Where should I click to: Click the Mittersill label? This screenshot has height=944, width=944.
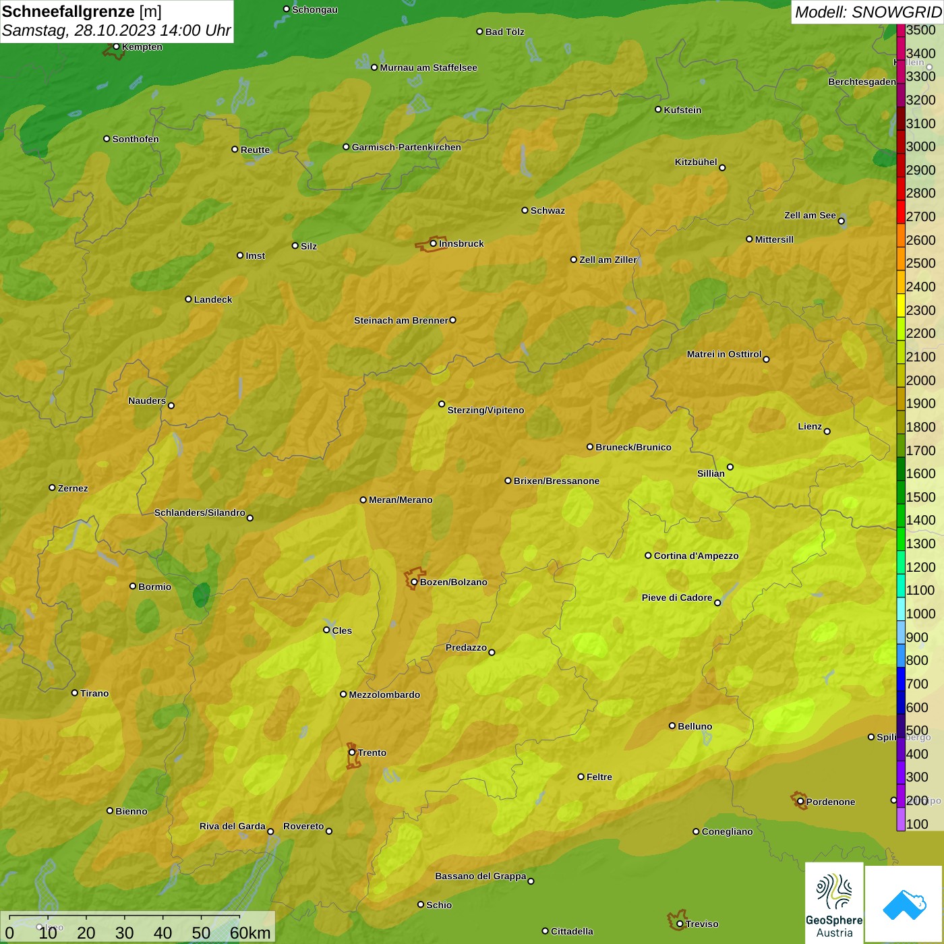click(774, 239)
